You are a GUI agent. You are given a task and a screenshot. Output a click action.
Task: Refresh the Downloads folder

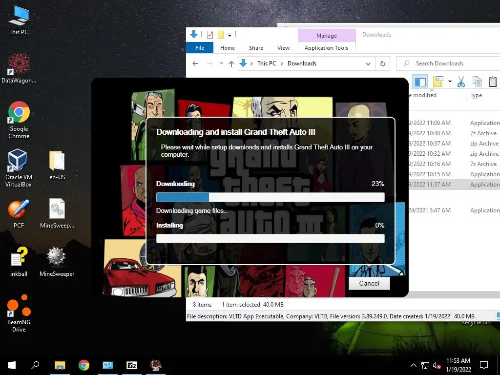click(383, 63)
